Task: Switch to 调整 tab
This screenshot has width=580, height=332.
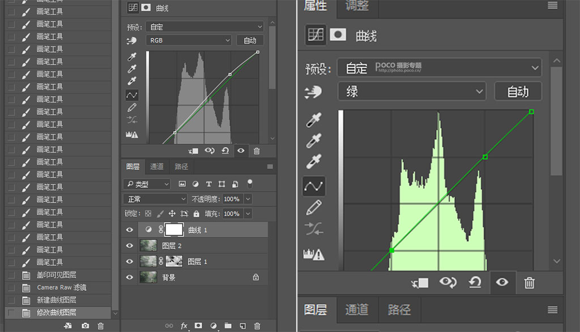Action: point(357,6)
